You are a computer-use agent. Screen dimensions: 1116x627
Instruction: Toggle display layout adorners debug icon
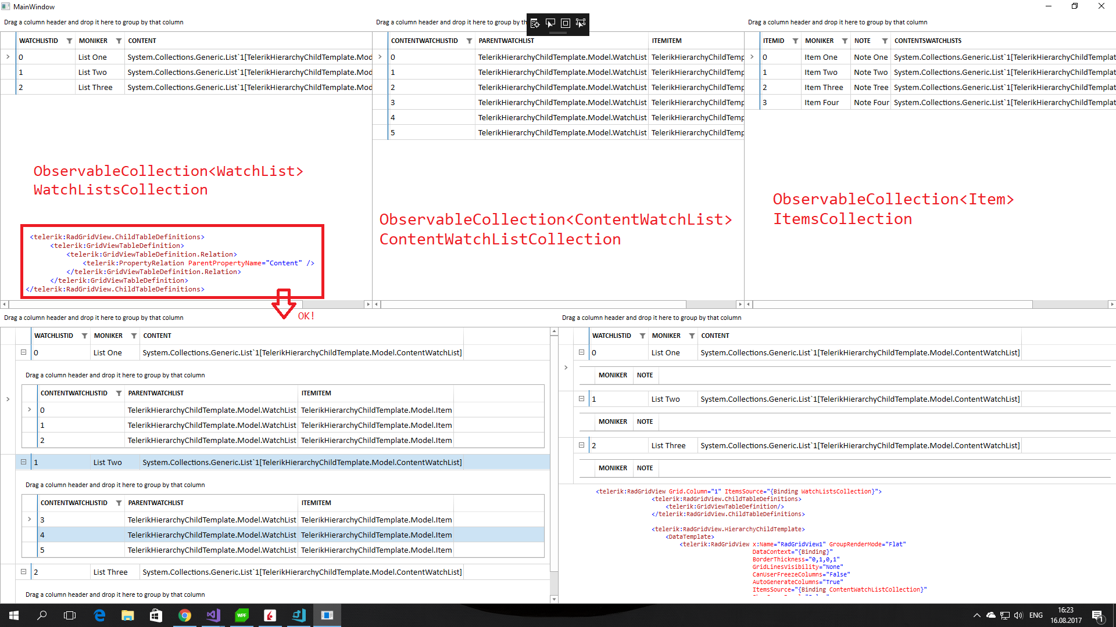click(x=565, y=23)
